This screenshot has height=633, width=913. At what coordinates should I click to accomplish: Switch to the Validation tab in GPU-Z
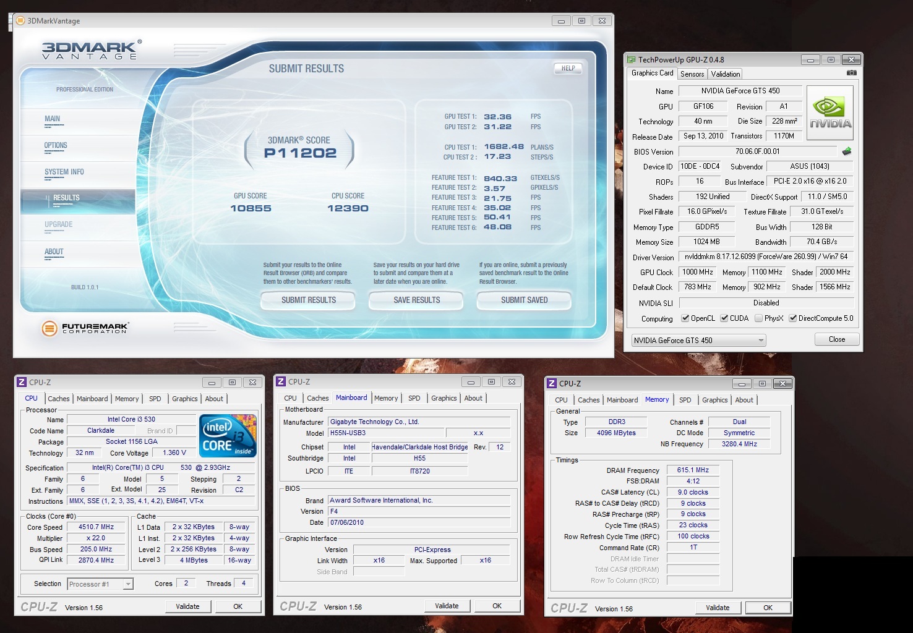725,74
